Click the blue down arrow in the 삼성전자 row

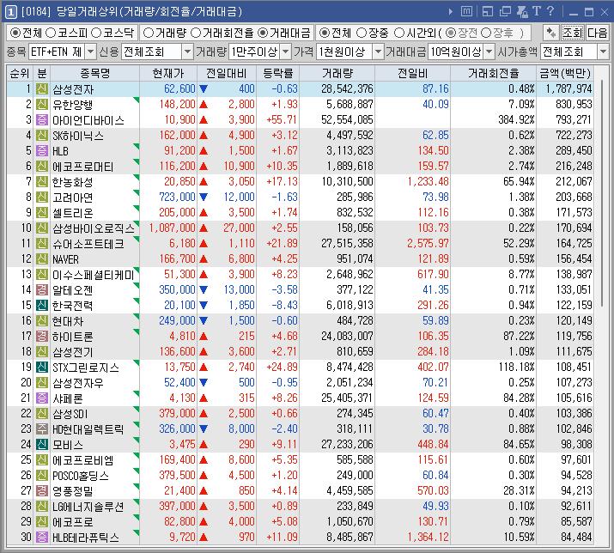(x=204, y=89)
